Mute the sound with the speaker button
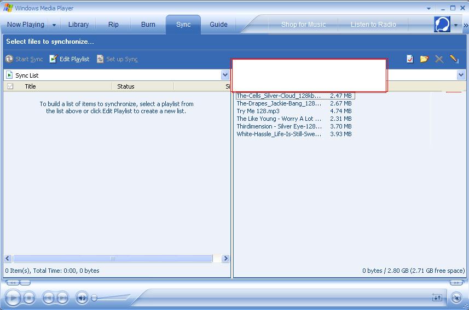The width and height of the screenshot is (469, 310). (x=82, y=298)
